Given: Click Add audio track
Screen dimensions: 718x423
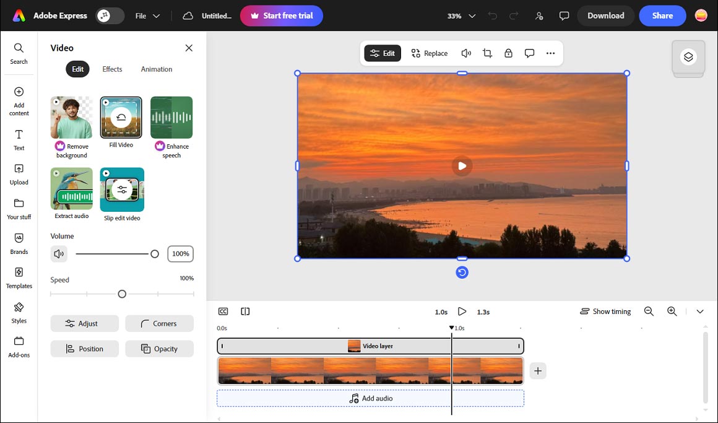Looking at the screenshot, I should tap(370, 398).
